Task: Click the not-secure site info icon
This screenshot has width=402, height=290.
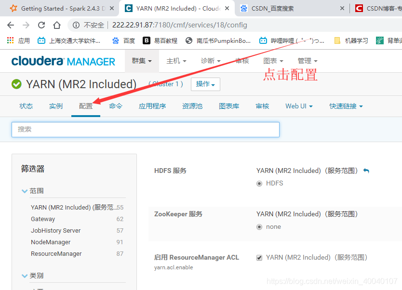Action: tap(76, 25)
